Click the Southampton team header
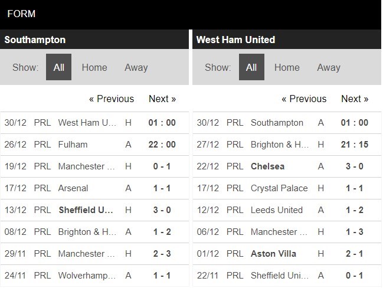The height and width of the screenshot is (288, 383). pos(35,40)
